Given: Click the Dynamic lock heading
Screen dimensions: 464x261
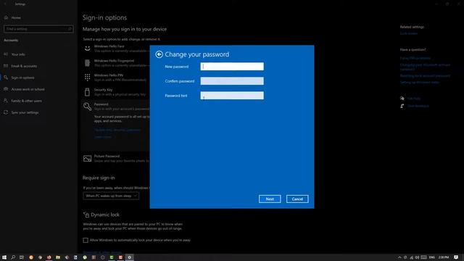Looking at the screenshot, I should [105, 215].
